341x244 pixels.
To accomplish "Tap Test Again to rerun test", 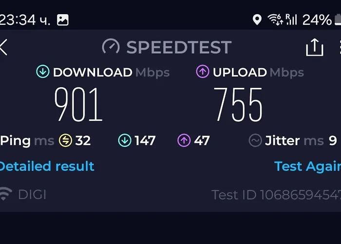I will pyautogui.click(x=307, y=166).
